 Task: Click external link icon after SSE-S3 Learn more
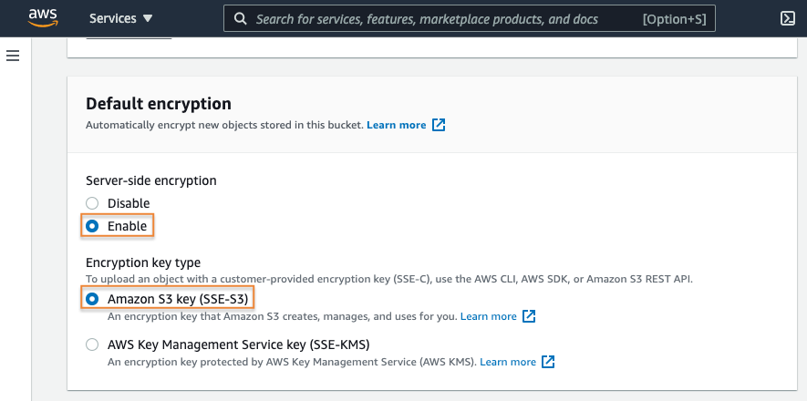(529, 316)
